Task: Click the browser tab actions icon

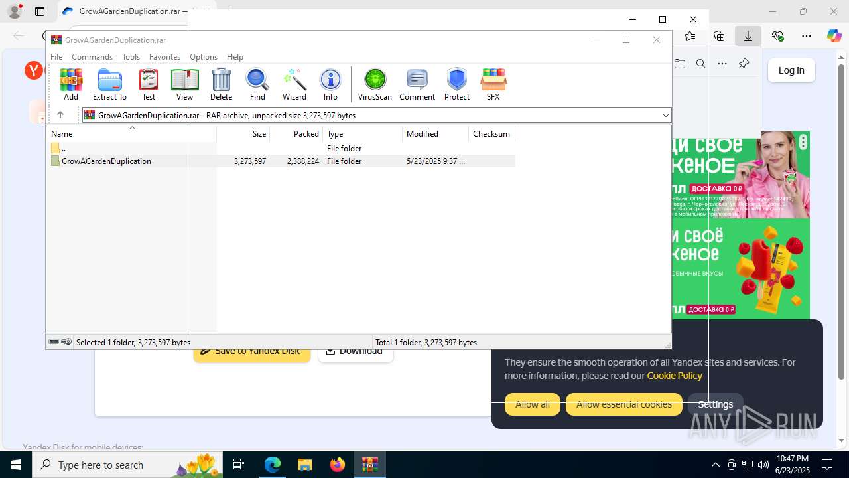Action: (40, 11)
